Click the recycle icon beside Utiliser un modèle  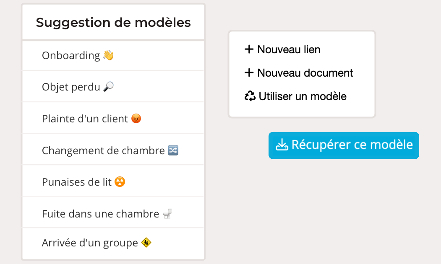tap(250, 96)
